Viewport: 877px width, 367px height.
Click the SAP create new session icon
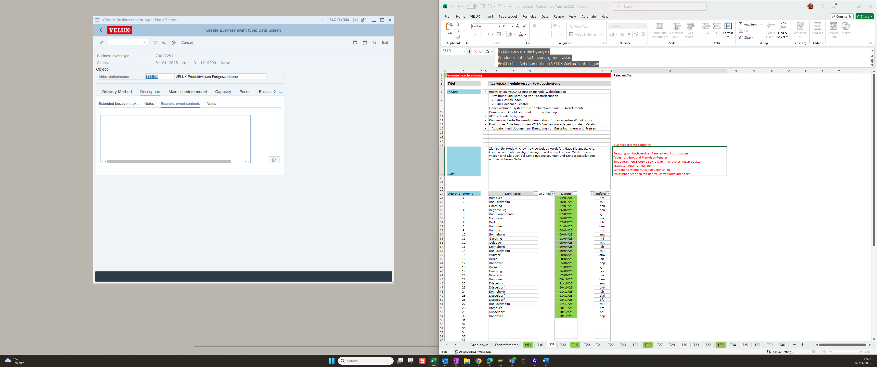[355, 43]
